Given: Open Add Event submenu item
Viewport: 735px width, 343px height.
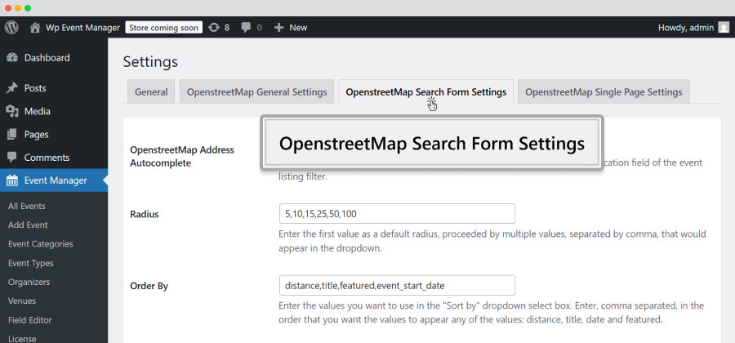Looking at the screenshot, I should (28, 225).
